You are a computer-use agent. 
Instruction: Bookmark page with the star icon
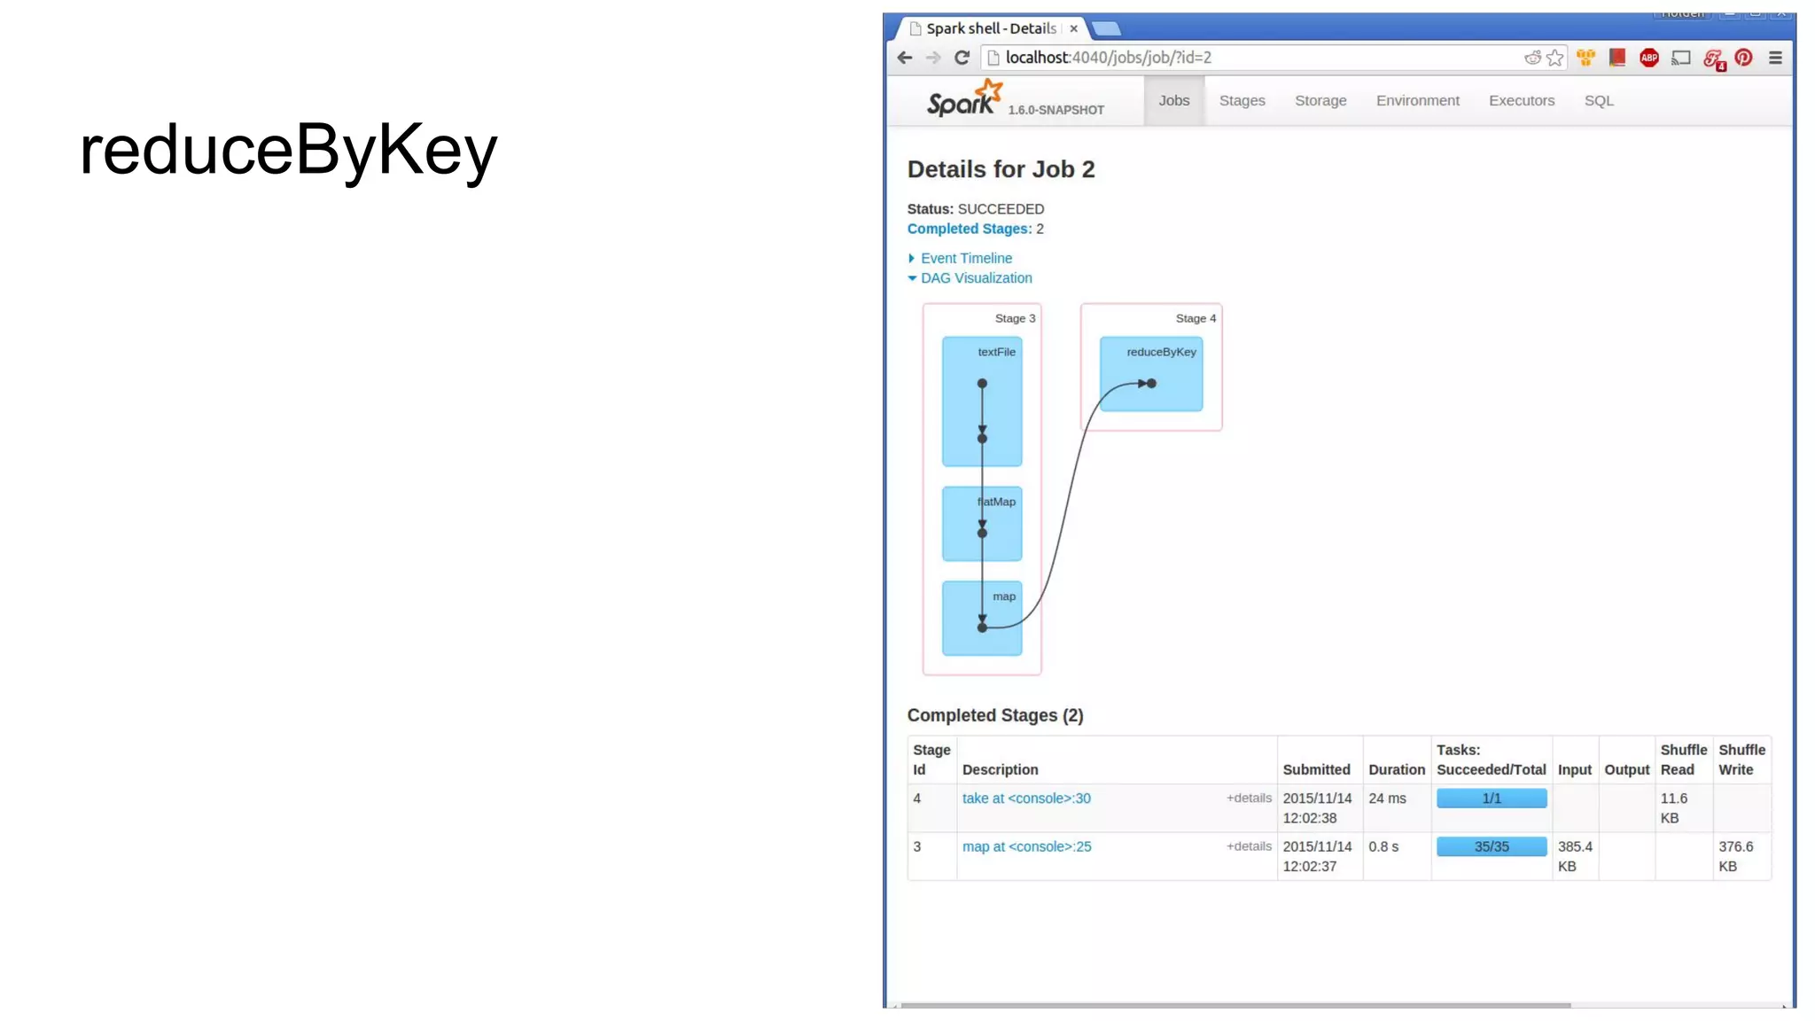click(1555, 58)
